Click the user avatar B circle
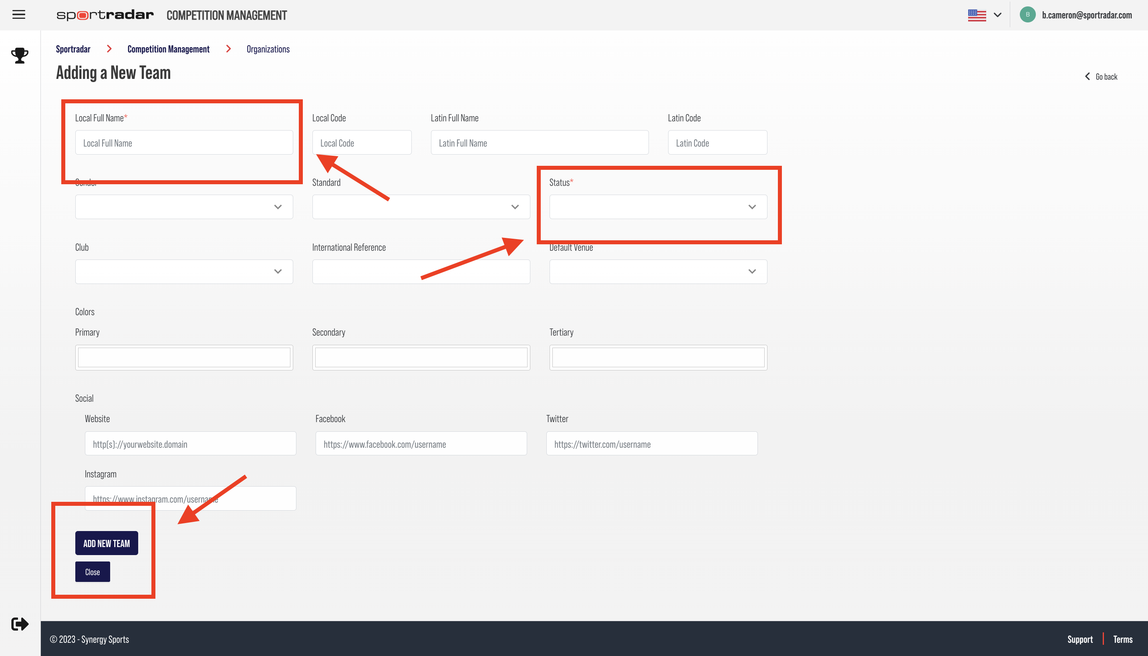 pos(1028,15)
